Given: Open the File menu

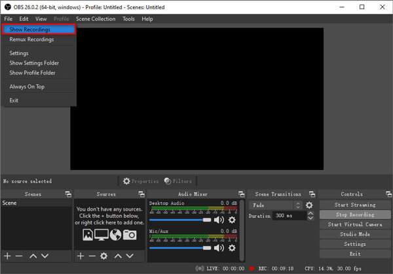Looking at the screenshot, I should pos(9,19).
